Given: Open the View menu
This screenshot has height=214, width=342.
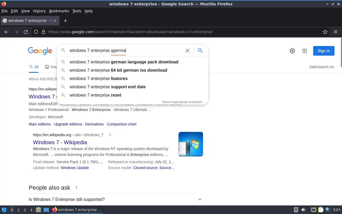Looking at the screenshot, I should 25,11.
